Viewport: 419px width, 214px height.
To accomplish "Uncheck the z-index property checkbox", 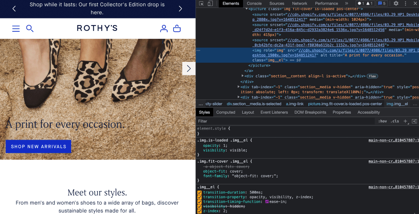I will click(x=199, y=211).
